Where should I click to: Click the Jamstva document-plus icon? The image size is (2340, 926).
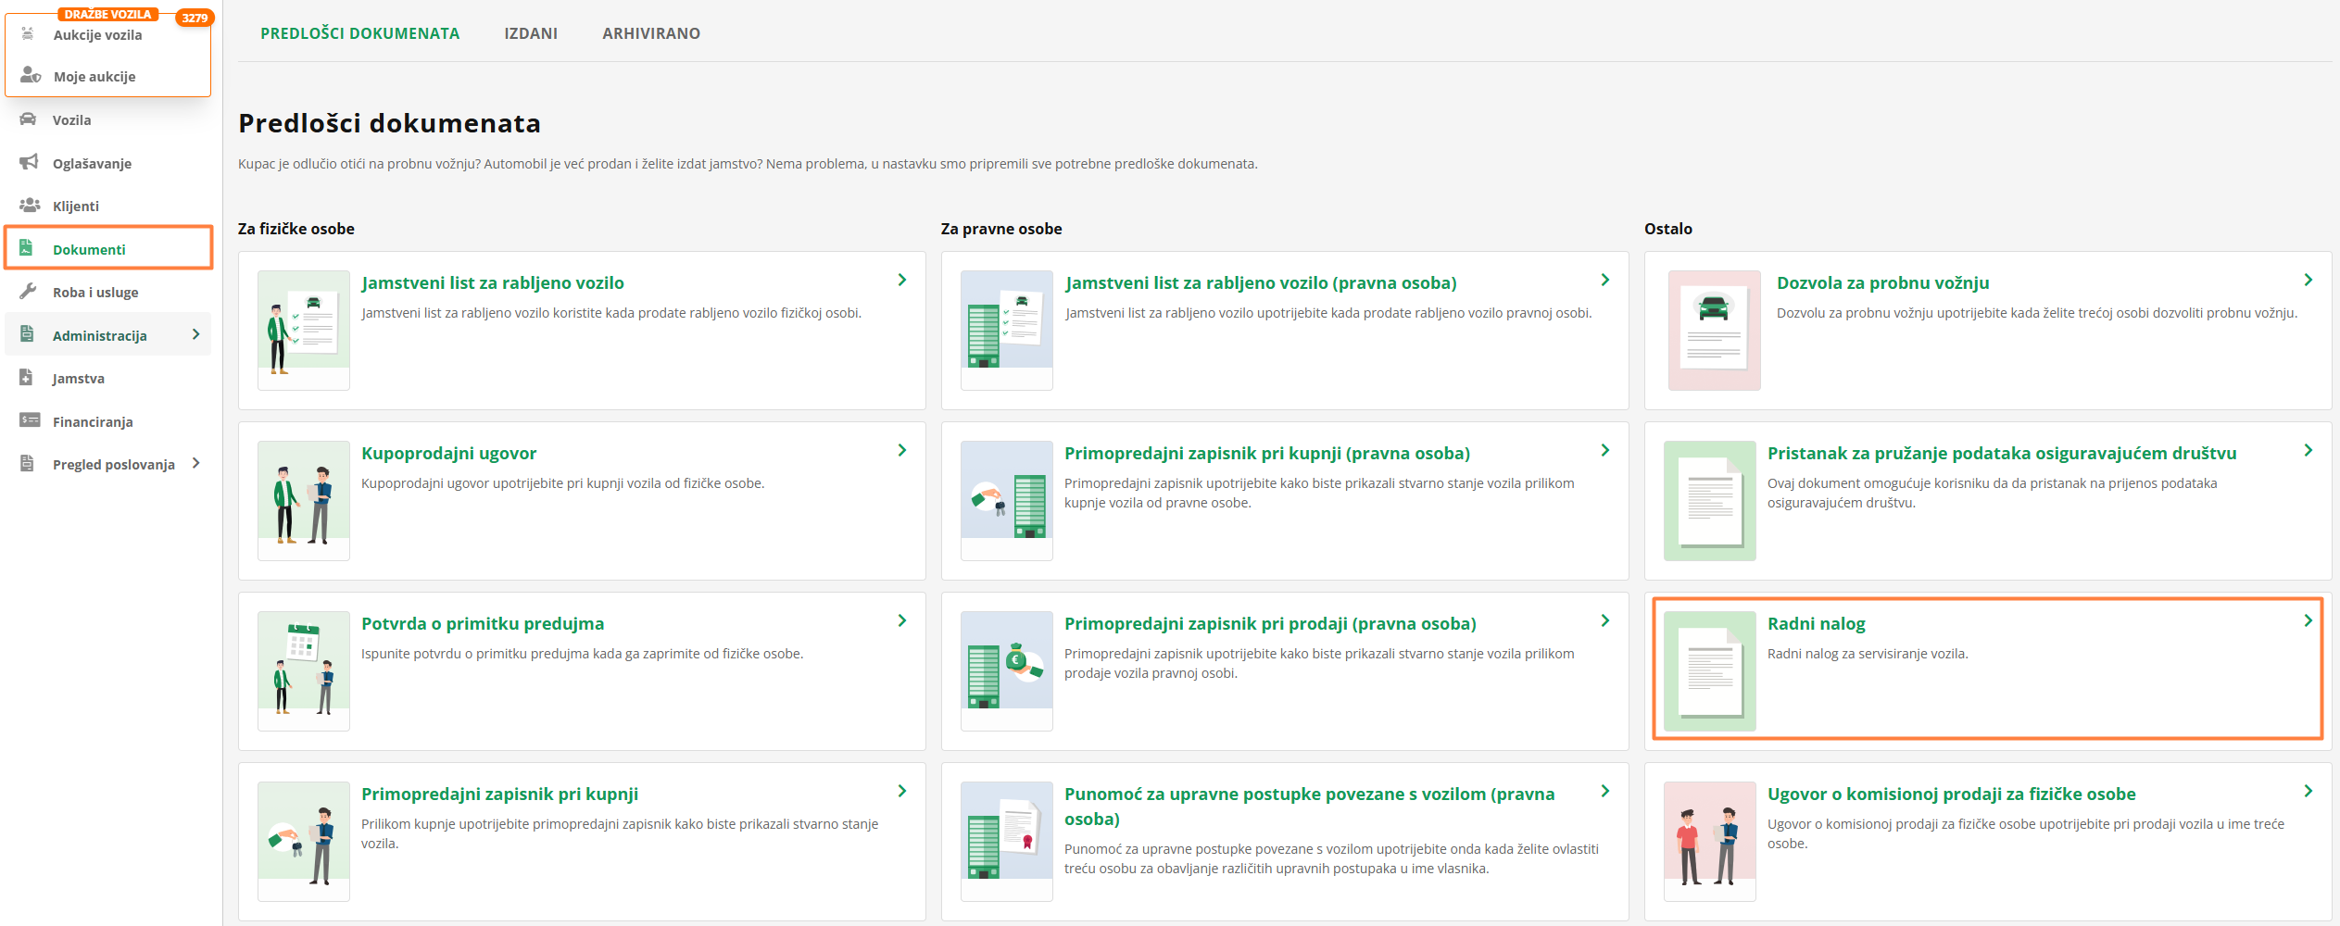pyautogui.click(x=28, y=378)
